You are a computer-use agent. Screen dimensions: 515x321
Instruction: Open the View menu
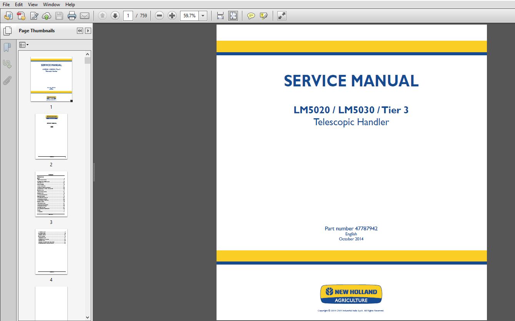point(33,5)
